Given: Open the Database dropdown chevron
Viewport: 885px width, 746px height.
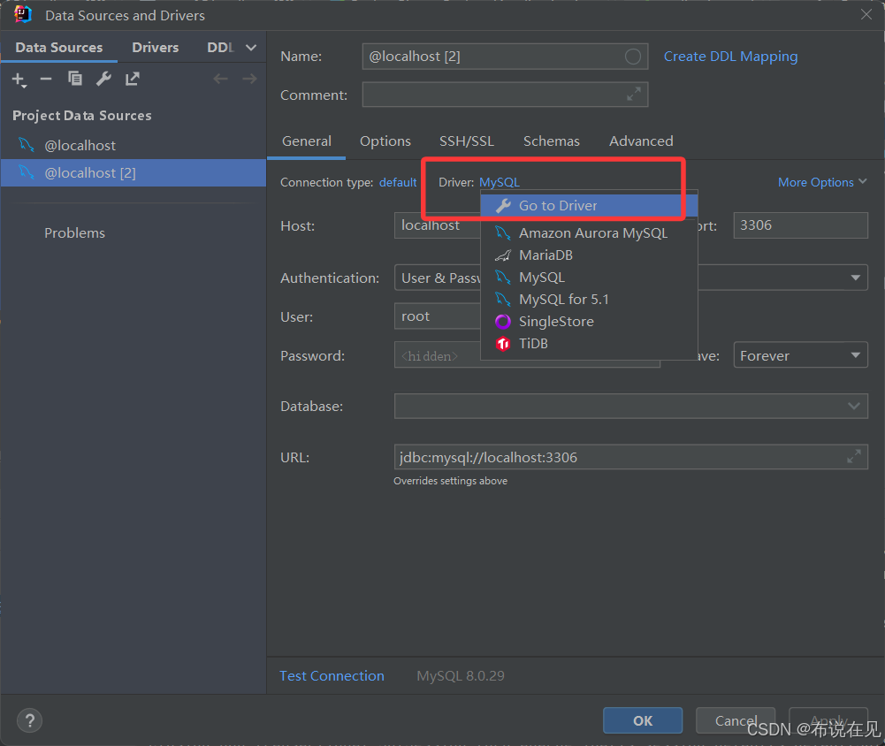Looking at the screenshot, I should (x=854, y=406).
